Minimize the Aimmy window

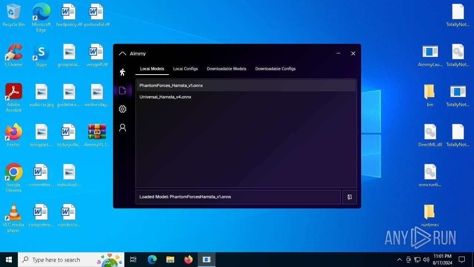[338, 53]
